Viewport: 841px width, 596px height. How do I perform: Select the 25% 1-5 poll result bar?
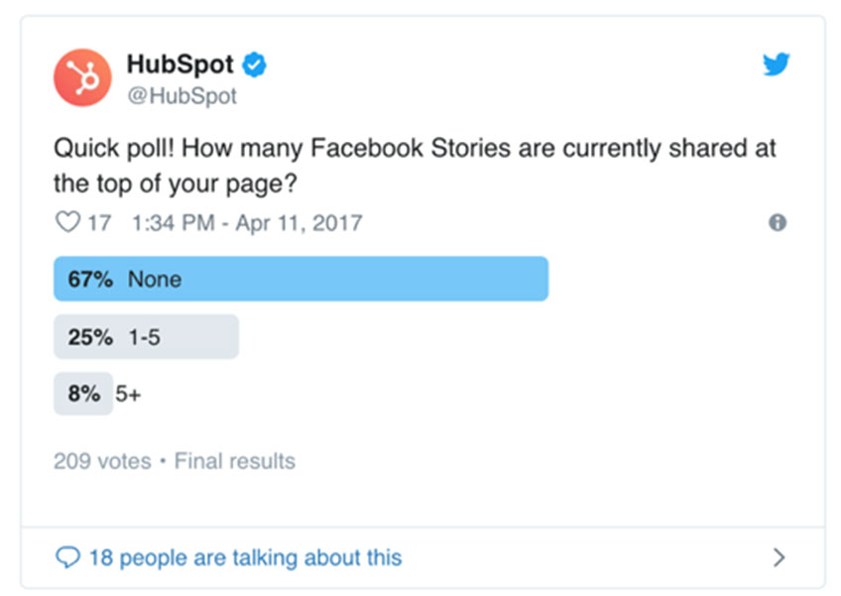click(146, 337)
